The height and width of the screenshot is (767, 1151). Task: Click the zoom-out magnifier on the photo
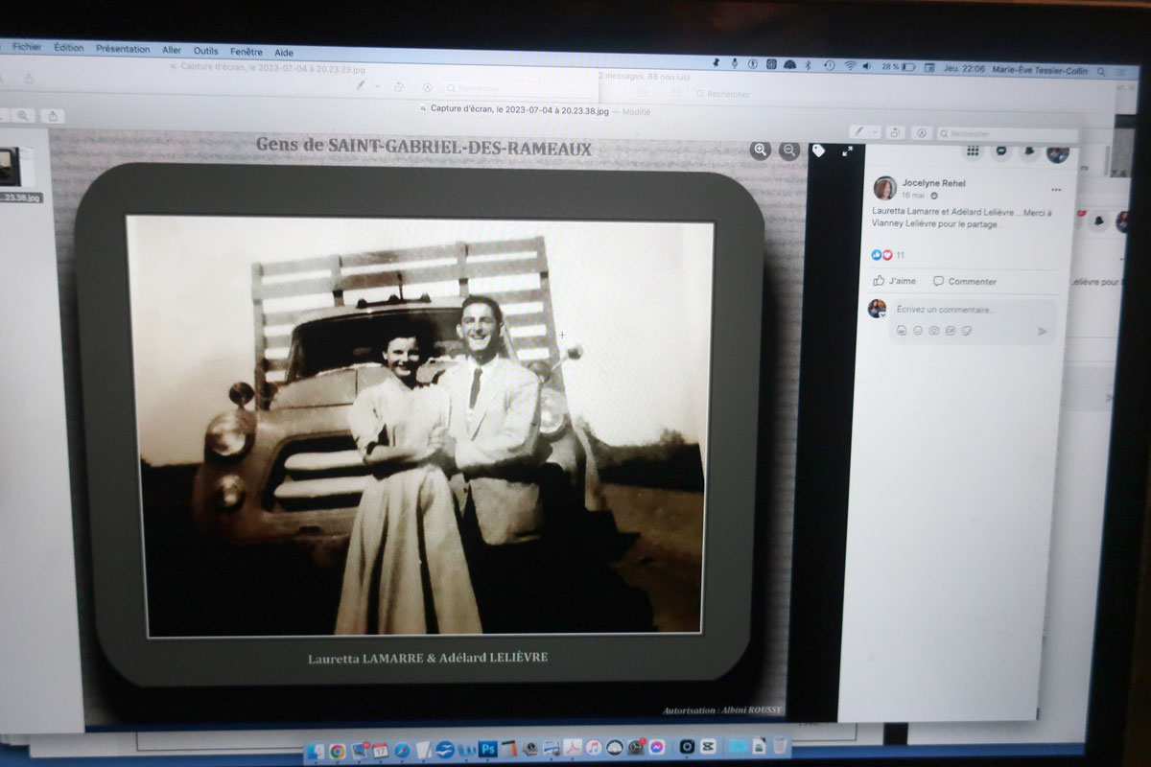tap(789, 151)
